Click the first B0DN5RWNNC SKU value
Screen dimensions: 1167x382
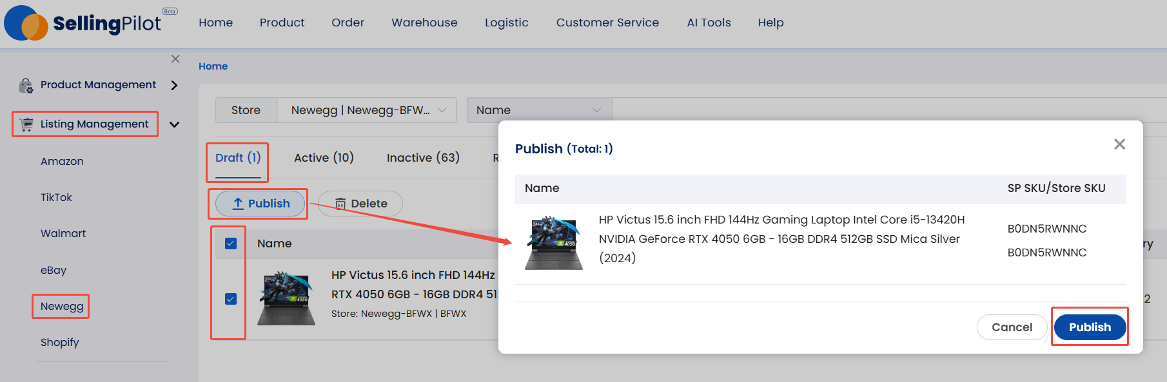[x=1047, y=229]
